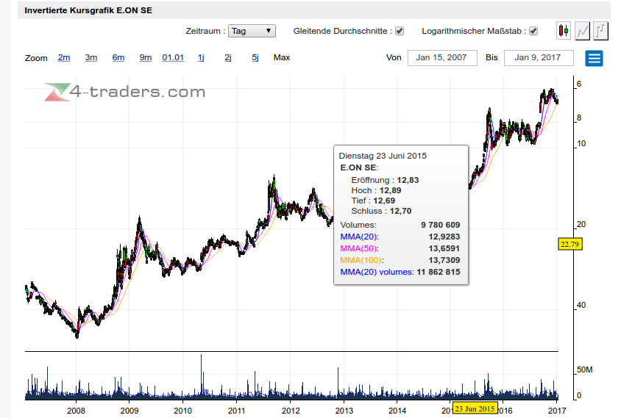621x418 pixels.
Task: Click the 2011 label on time axis
Action: [x=236, y=411]
